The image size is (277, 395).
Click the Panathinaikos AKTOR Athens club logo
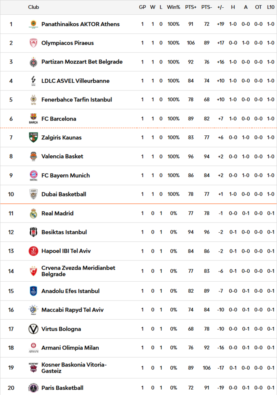click(x=33, y=24)
